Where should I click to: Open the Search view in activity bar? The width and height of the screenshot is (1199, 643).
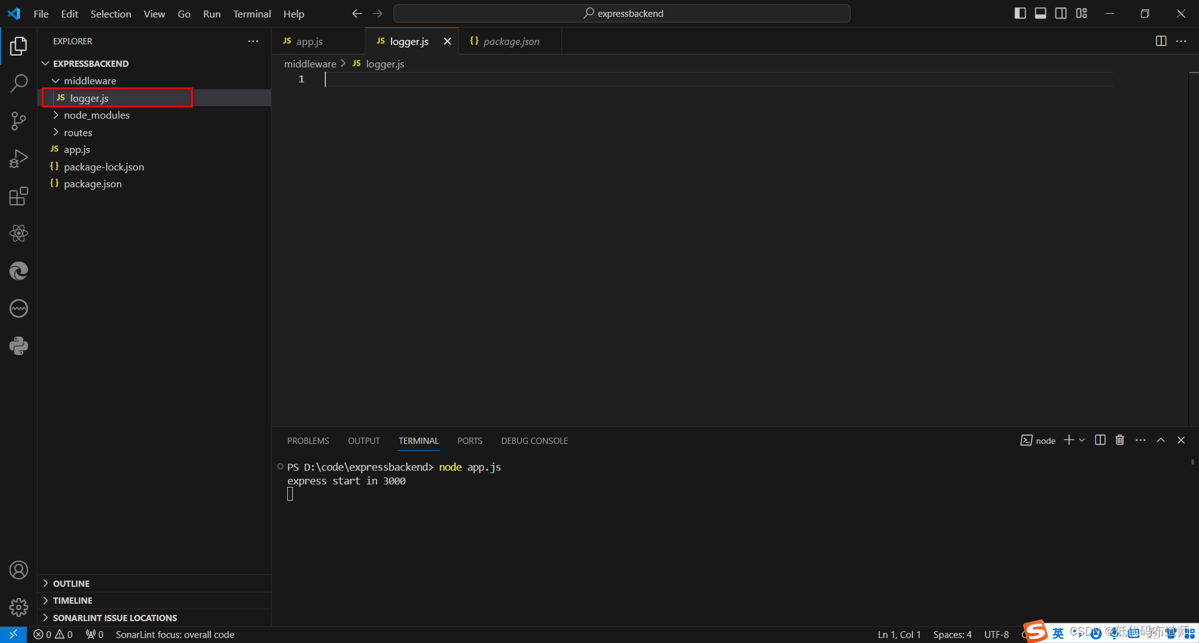[x=19, y=83]
